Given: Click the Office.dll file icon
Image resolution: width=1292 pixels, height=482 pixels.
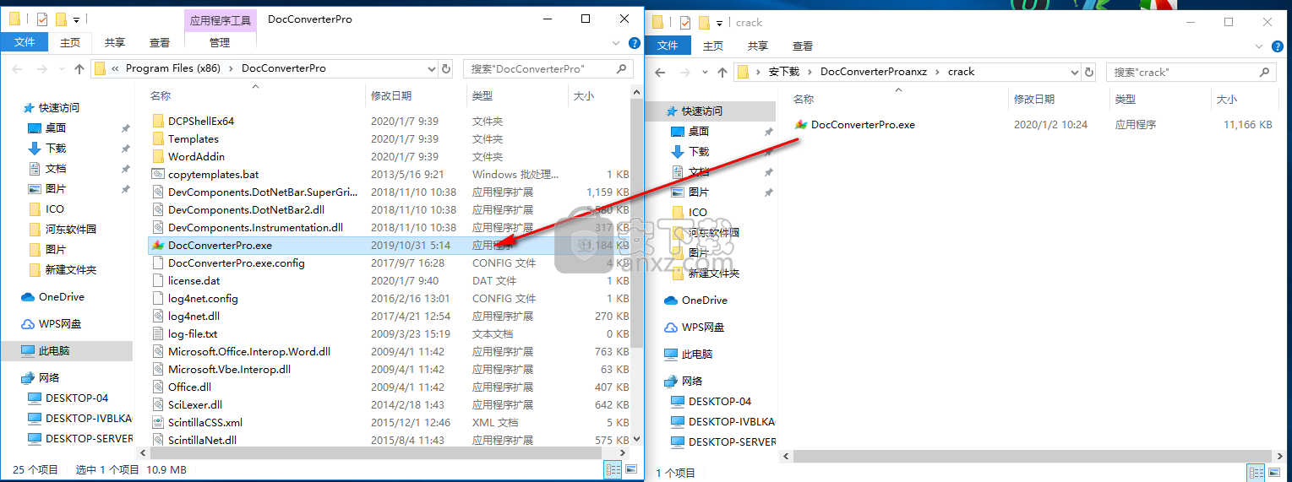Looking at the screenshot, I should pos(158,387).
